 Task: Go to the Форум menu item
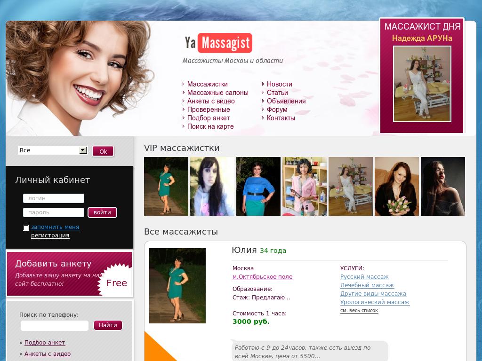tap(277, 110)
